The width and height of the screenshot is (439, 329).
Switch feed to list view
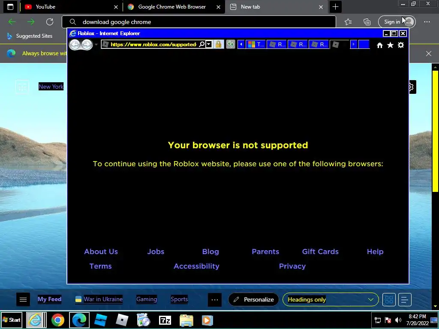[x=405, y=299]
